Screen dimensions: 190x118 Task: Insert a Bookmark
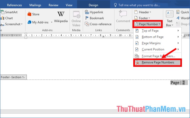[94, 18]
